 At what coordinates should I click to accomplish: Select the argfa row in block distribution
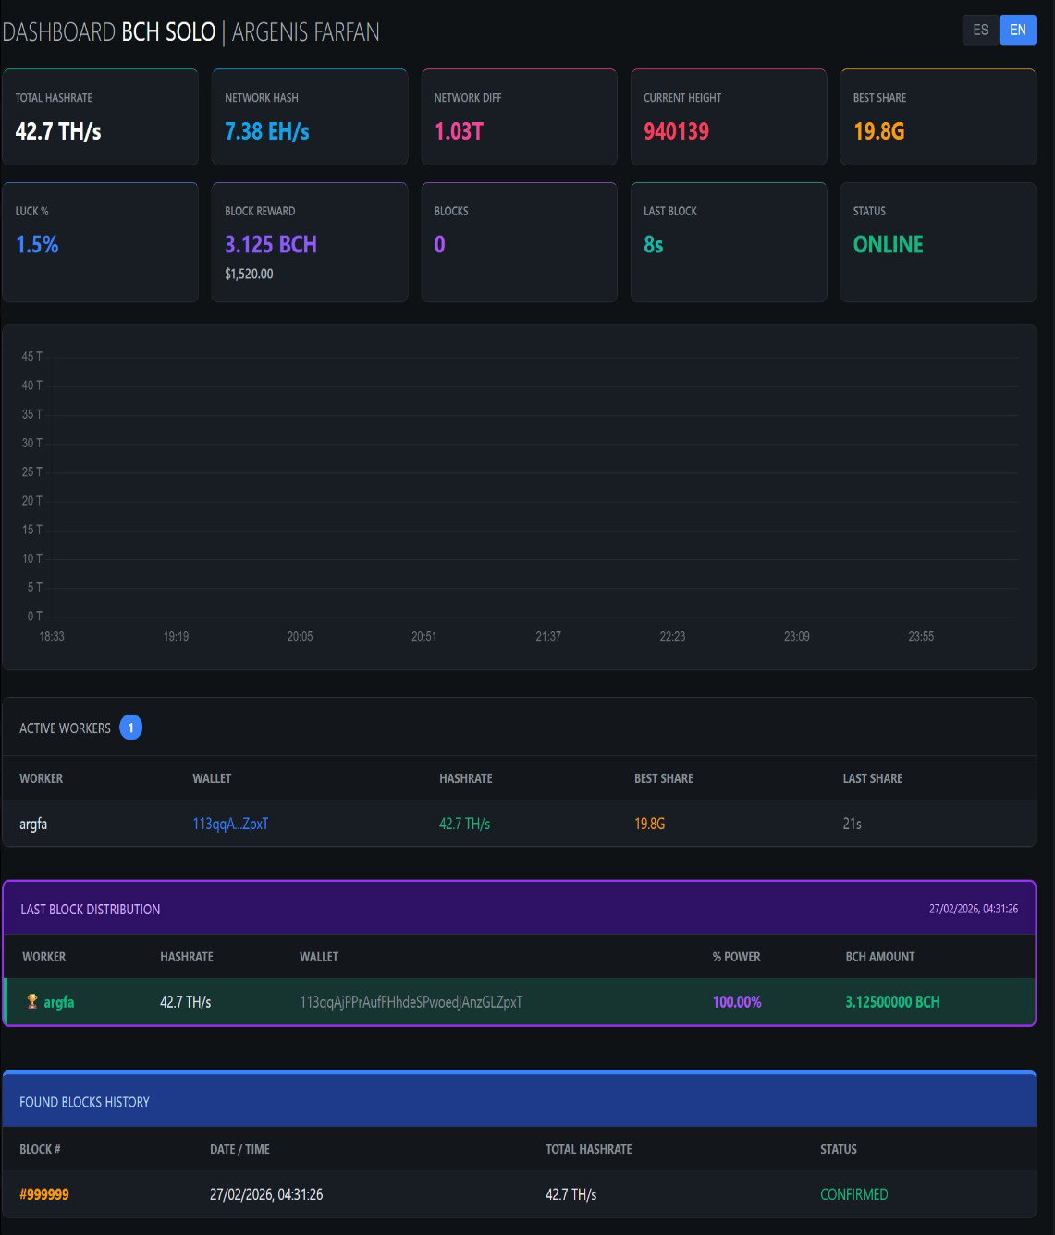pyautogui.click(x=520, y=1002)
